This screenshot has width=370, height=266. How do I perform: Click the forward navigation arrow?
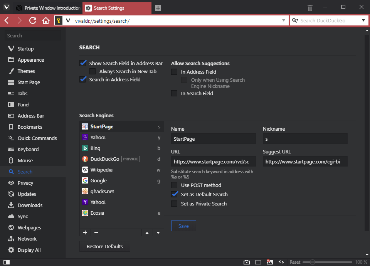click(20, 21)
